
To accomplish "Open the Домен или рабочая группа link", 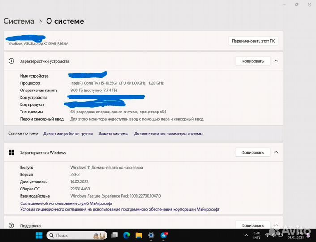I will click(x=68, y=134).
